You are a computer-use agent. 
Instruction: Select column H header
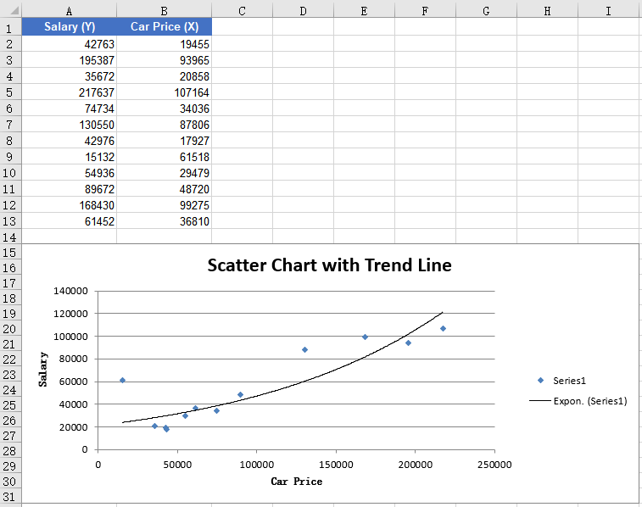click(547, 11)
